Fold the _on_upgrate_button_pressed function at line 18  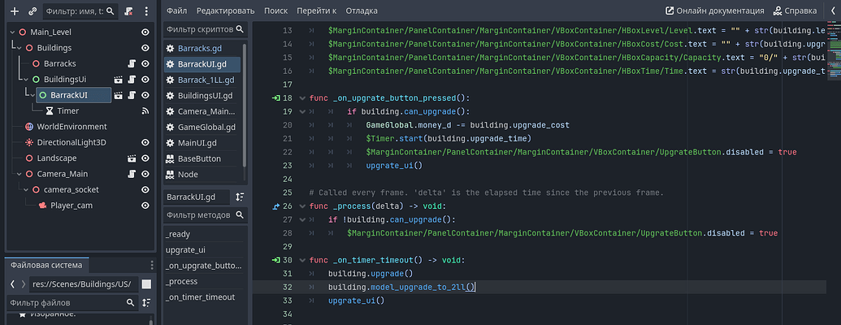tap(302, 98)
